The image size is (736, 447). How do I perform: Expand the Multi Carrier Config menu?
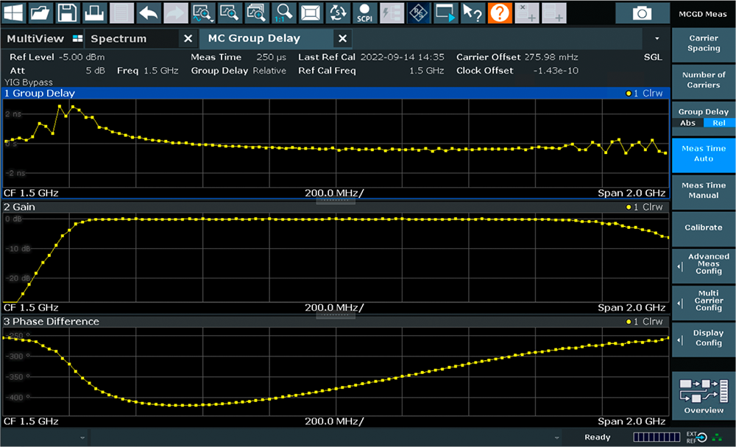coord(704,300)
